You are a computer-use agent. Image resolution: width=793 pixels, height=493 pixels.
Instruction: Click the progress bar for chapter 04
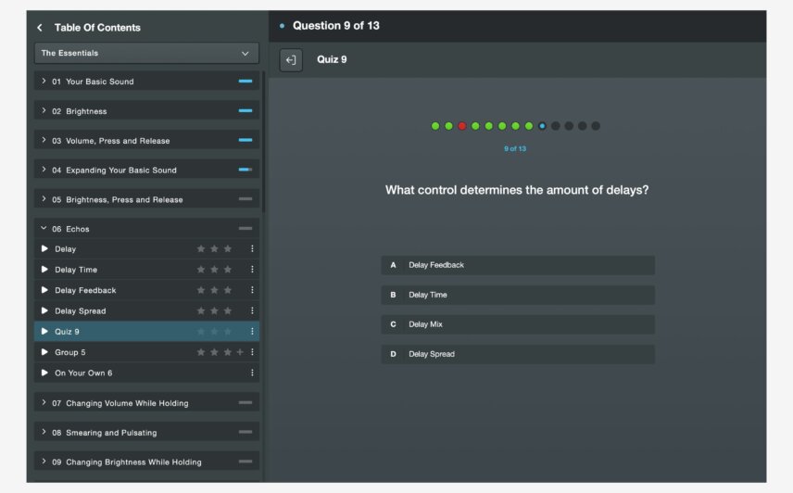(245, 170)
